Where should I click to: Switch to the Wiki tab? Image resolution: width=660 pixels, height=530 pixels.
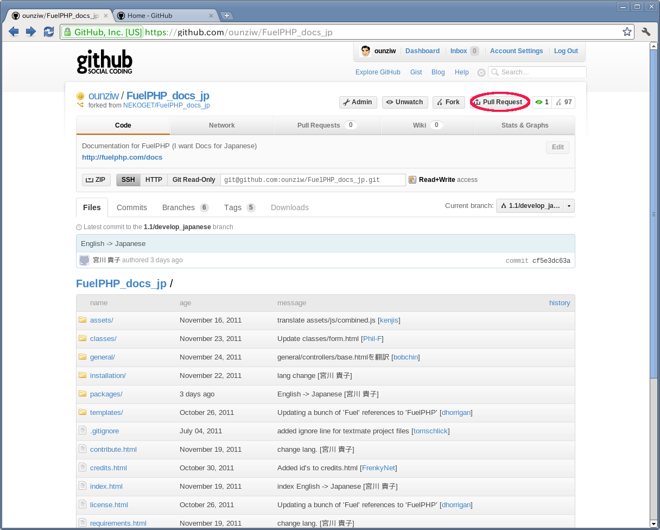coord(428,125)
